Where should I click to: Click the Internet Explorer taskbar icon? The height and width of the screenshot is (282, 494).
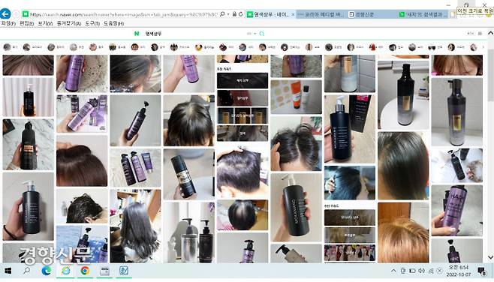pyautogui.click(x=66, y=271)
